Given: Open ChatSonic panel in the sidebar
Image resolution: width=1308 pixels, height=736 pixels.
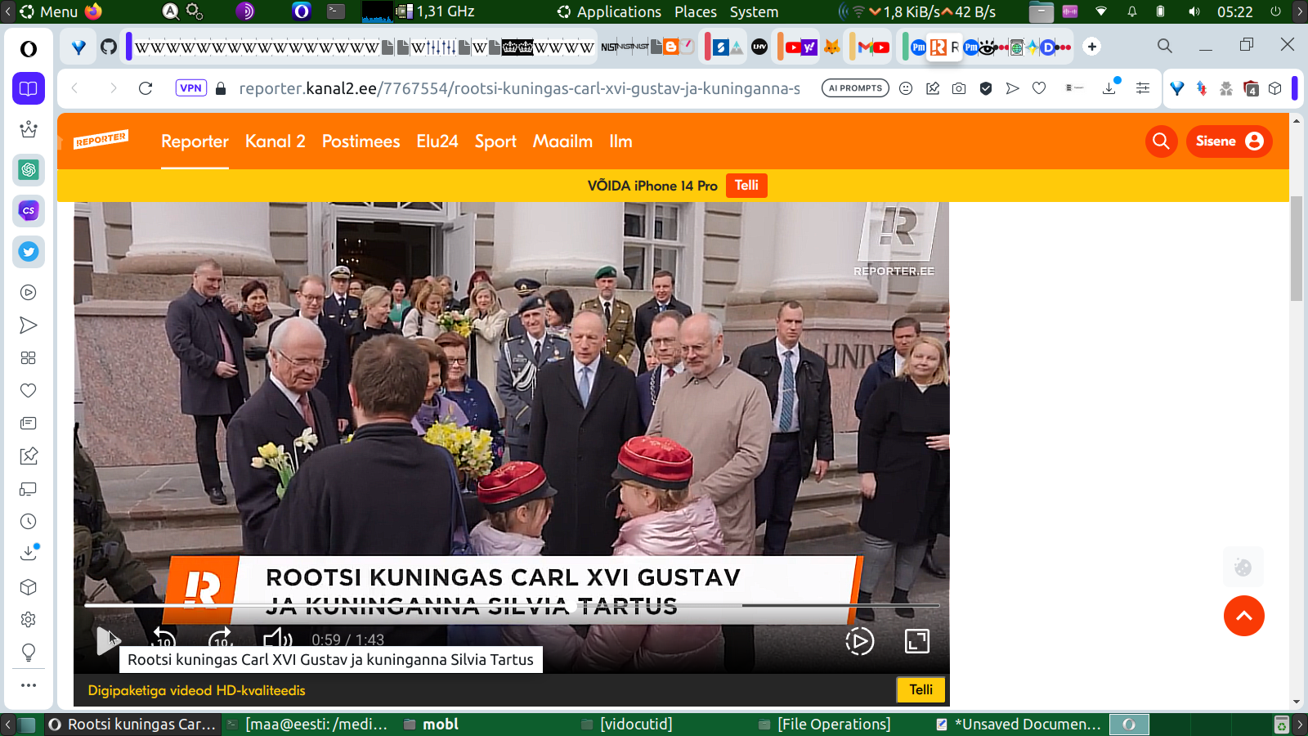Looking at the screenshot, I should (29, 211).
